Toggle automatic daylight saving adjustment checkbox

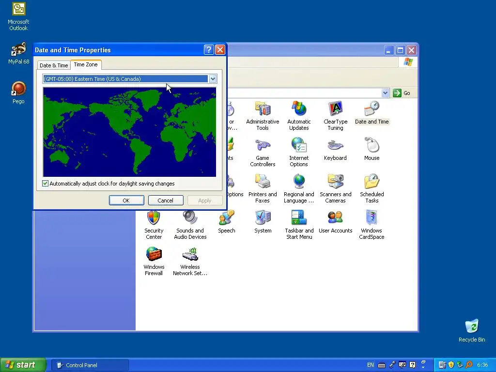[45, 184]
